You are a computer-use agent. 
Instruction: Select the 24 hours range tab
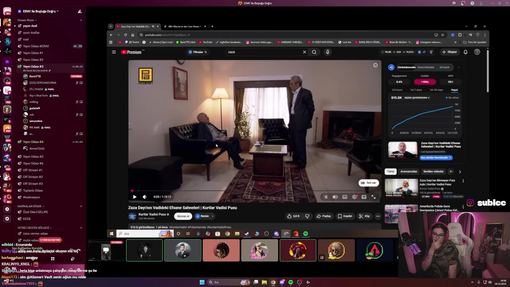pos(397,90)
